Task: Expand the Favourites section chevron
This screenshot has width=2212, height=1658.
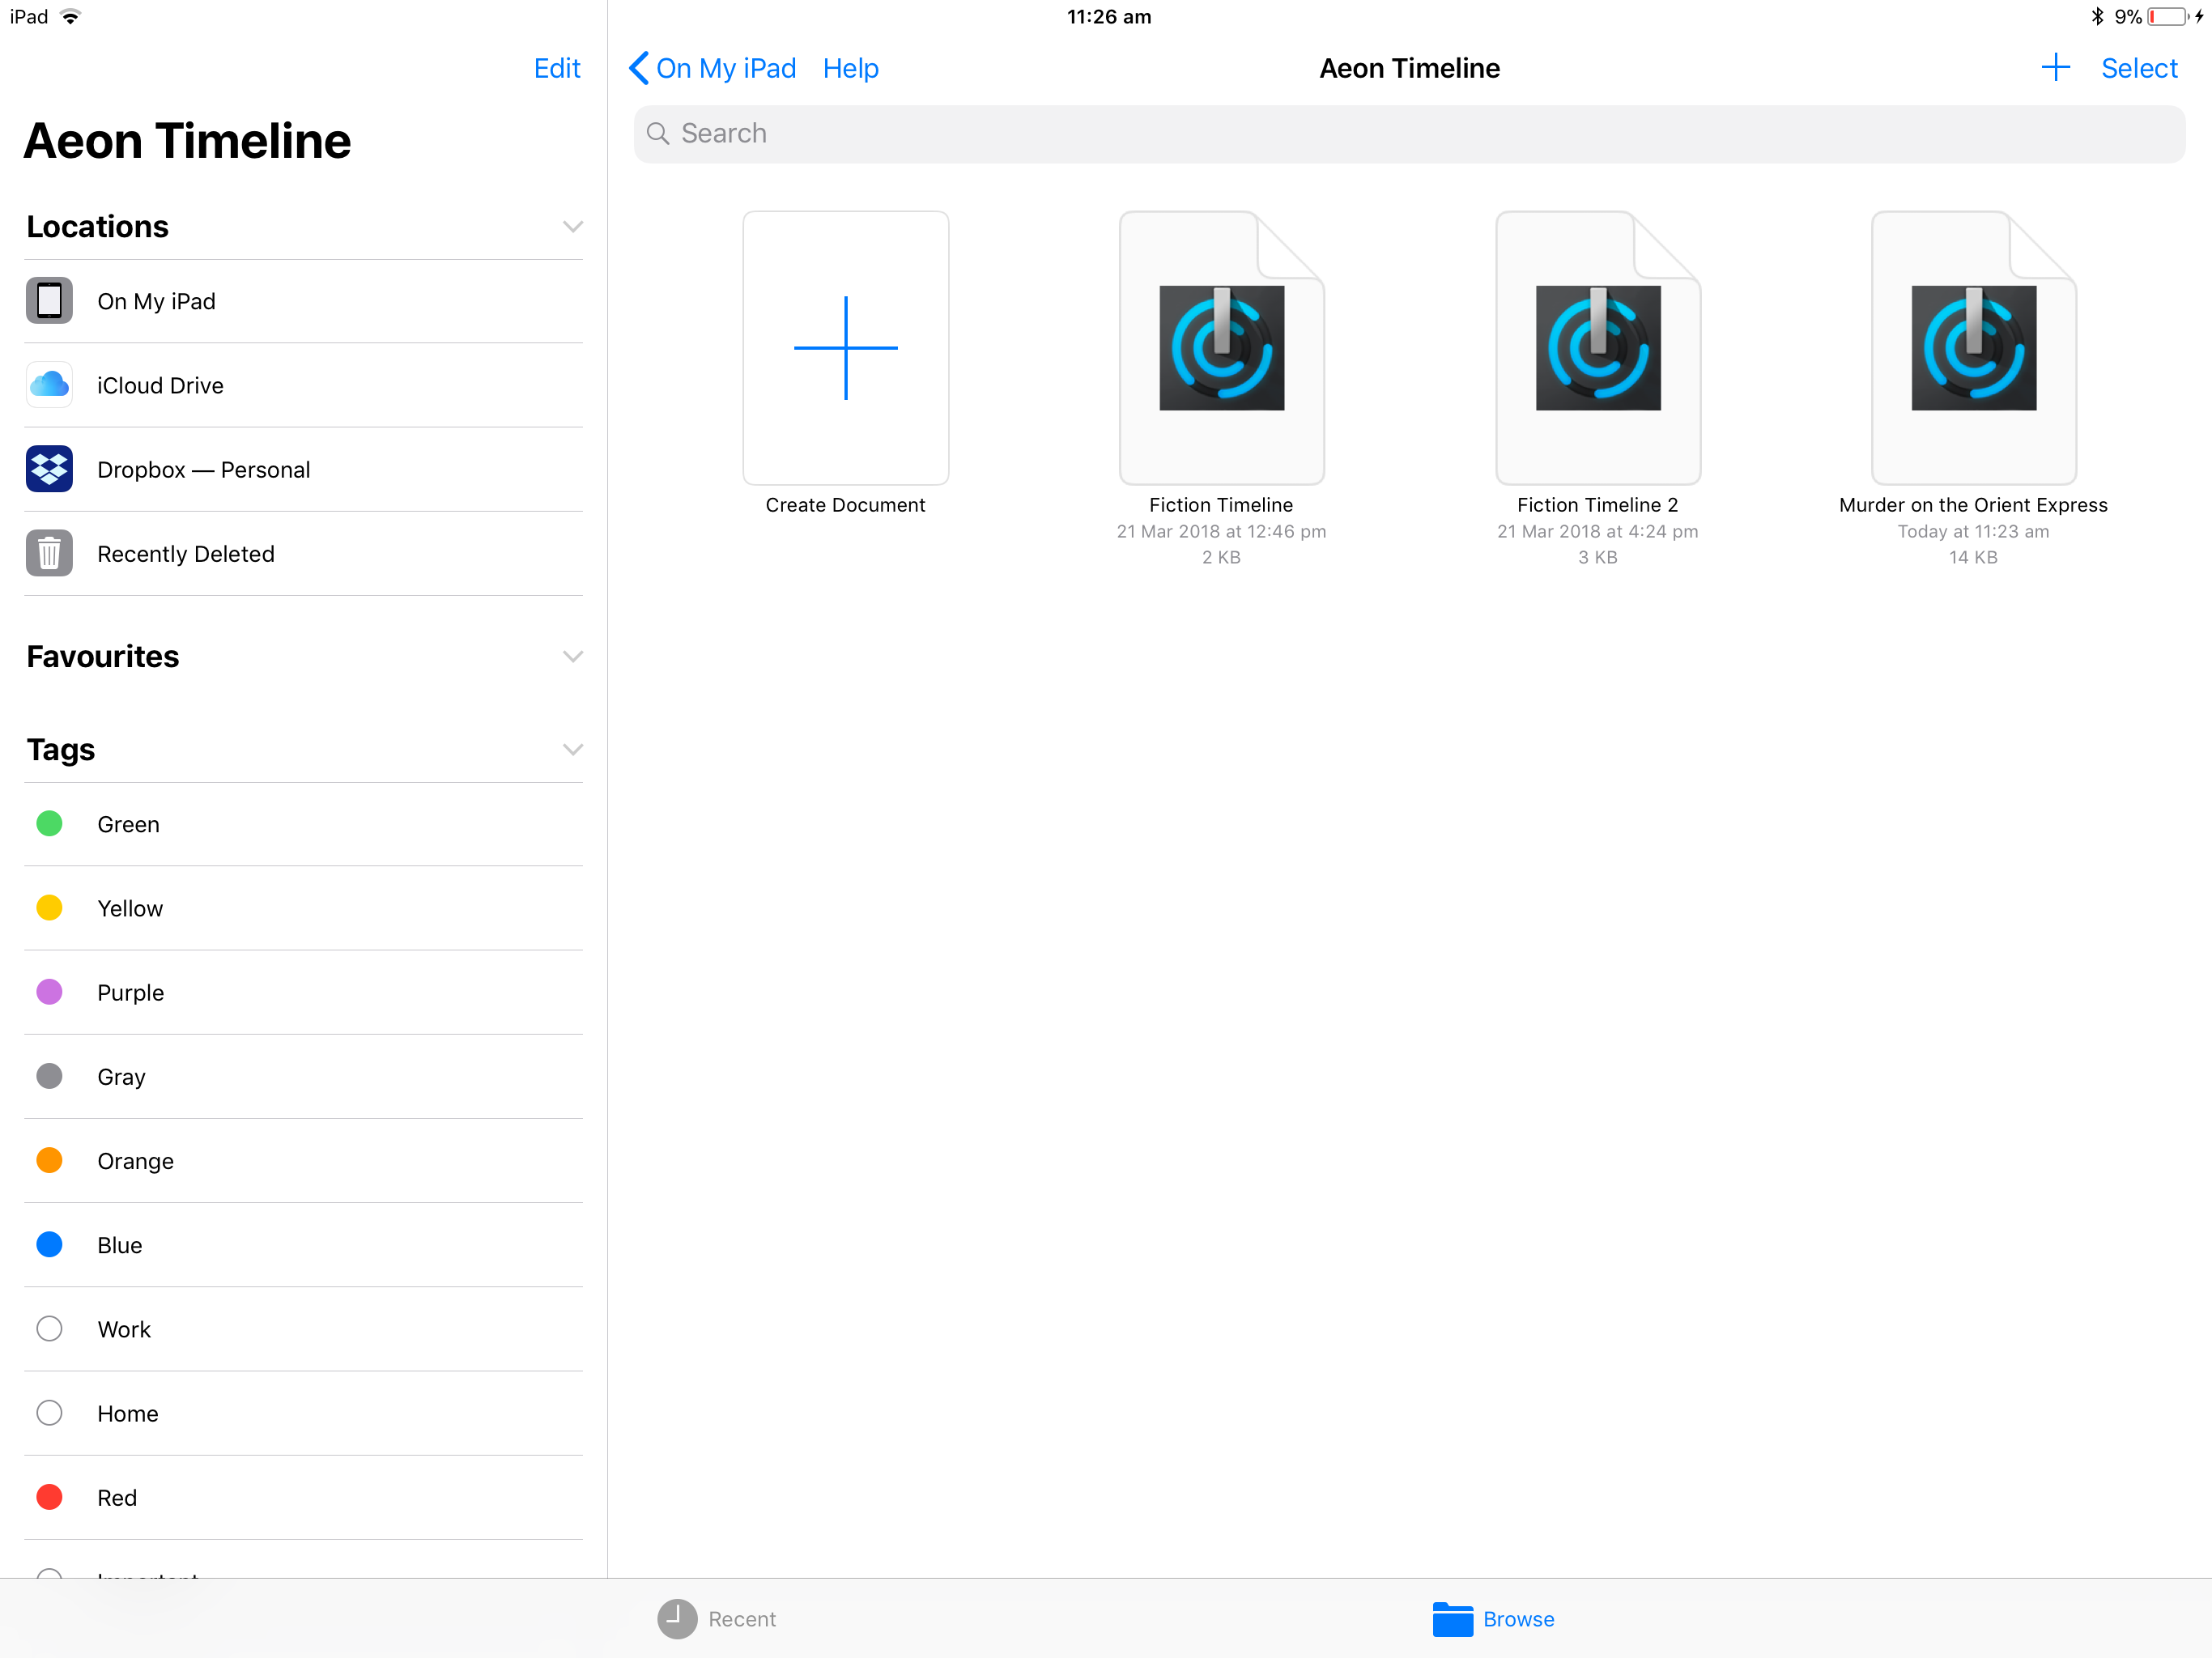Action: pos(572,657)
